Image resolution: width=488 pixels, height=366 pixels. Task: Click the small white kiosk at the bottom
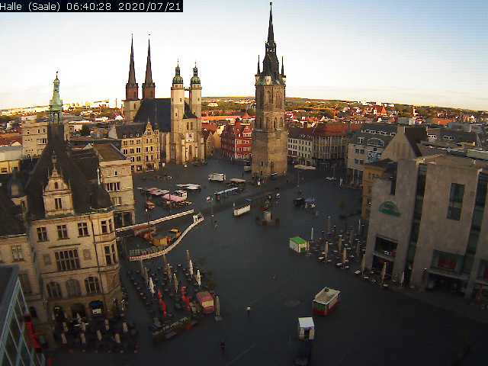point(306,328)
